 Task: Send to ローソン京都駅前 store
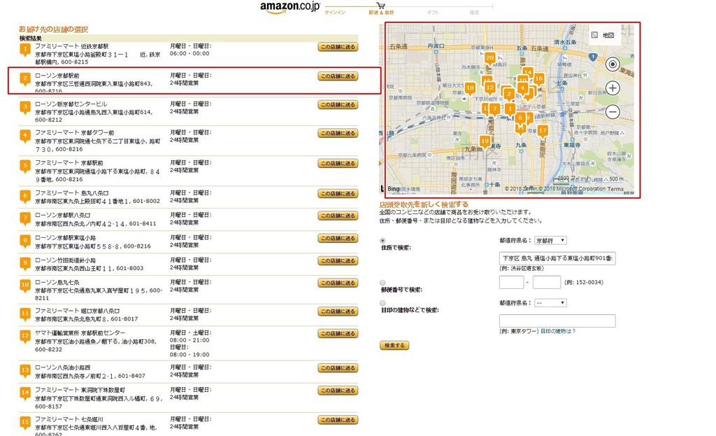pyautogui.click(x=338, y=76)
